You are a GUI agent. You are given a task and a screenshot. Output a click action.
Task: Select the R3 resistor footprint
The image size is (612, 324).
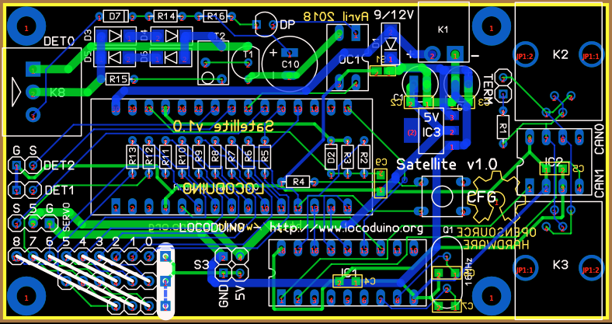[x=347, y=157]
